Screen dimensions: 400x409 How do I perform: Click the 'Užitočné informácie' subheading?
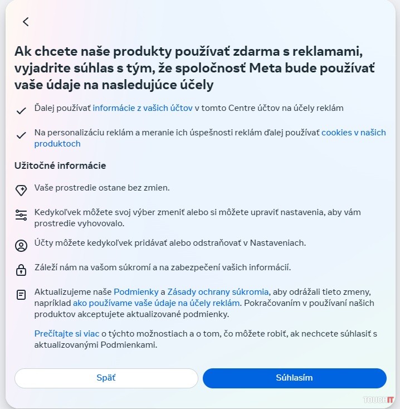tap(60, 165)
